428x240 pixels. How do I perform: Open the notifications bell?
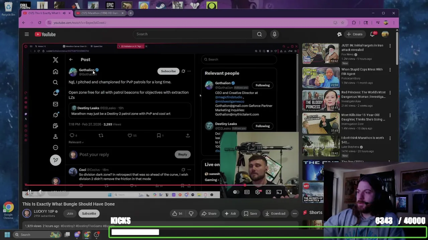(372, 34)
